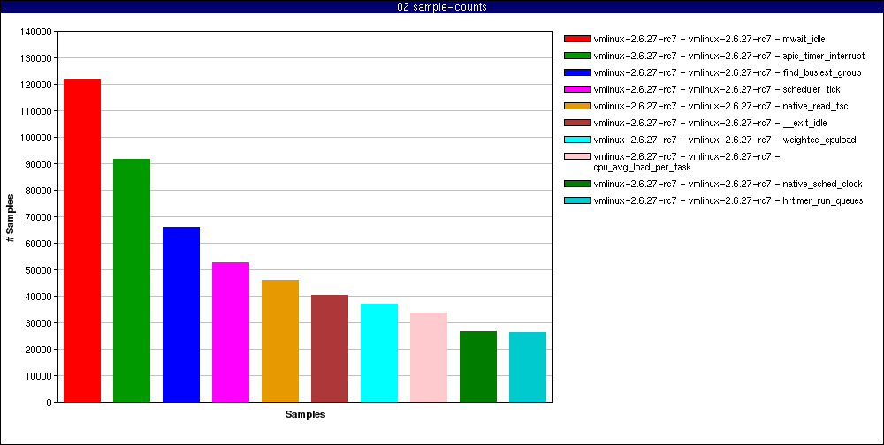
Task: Click the 50000 y-axis tick label
Action: click(x=38, y=270)
